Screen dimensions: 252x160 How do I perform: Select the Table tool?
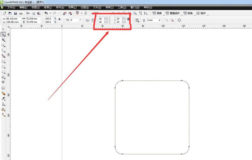tap(3, 88)
